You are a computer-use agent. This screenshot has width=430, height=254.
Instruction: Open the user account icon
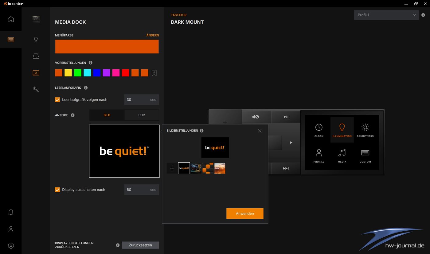pos(11,229)
